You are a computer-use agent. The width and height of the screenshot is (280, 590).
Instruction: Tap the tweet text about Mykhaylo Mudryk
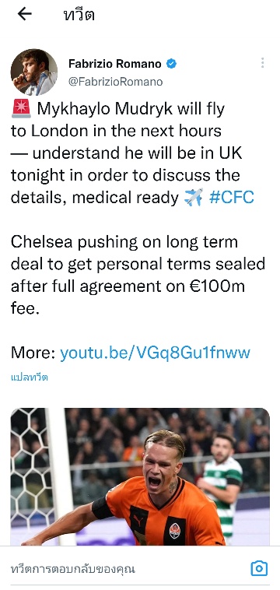click(x=132, y=153)
